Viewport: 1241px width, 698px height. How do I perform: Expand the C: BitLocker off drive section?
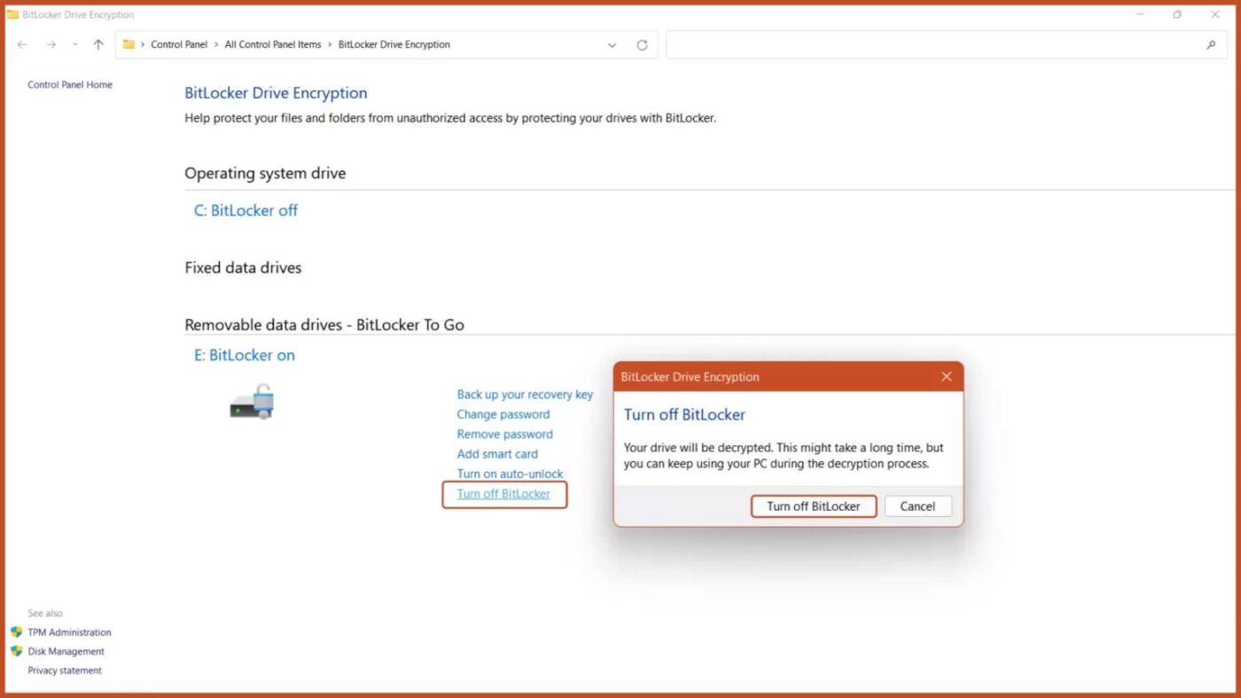point(246,211)
